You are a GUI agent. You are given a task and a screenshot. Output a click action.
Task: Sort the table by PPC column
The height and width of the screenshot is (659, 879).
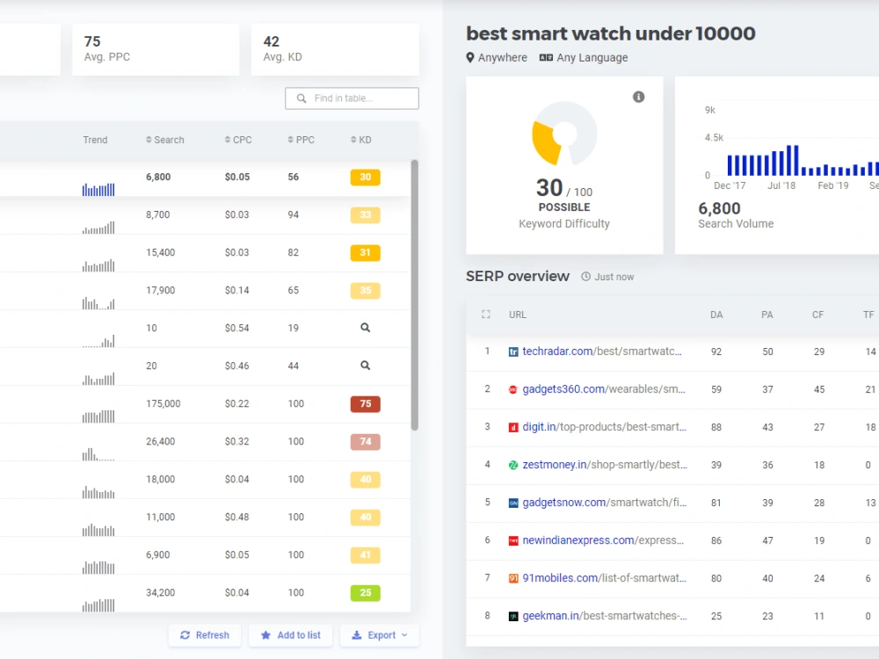click(301, 140)
